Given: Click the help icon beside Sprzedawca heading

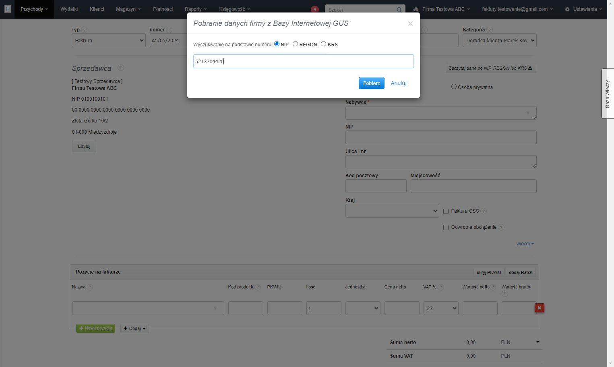Looking at the screenshot, I should 121,68.
